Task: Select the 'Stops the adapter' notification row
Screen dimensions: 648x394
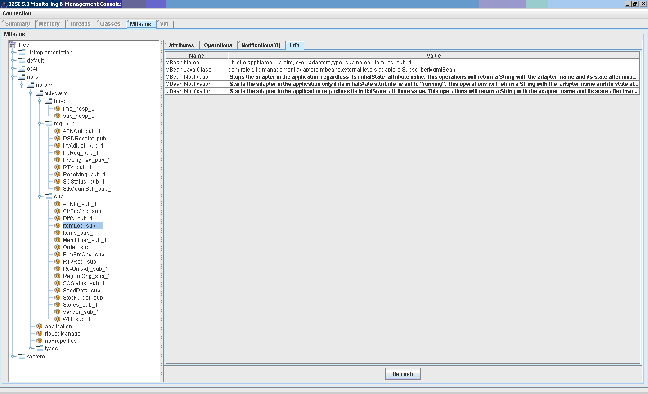Action: (x=402, y=77)
